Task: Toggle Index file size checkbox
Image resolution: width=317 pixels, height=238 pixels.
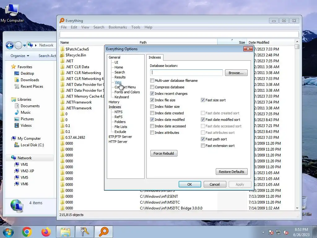Action: click(x=152, y=100)
